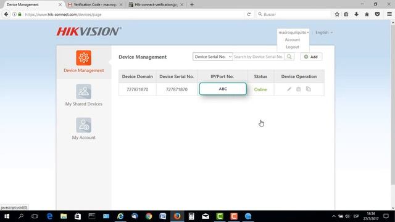Bookmark this page with the star icon
This screenshot has height=222, width=395.
pyautogui.click(x=337, y=14)
